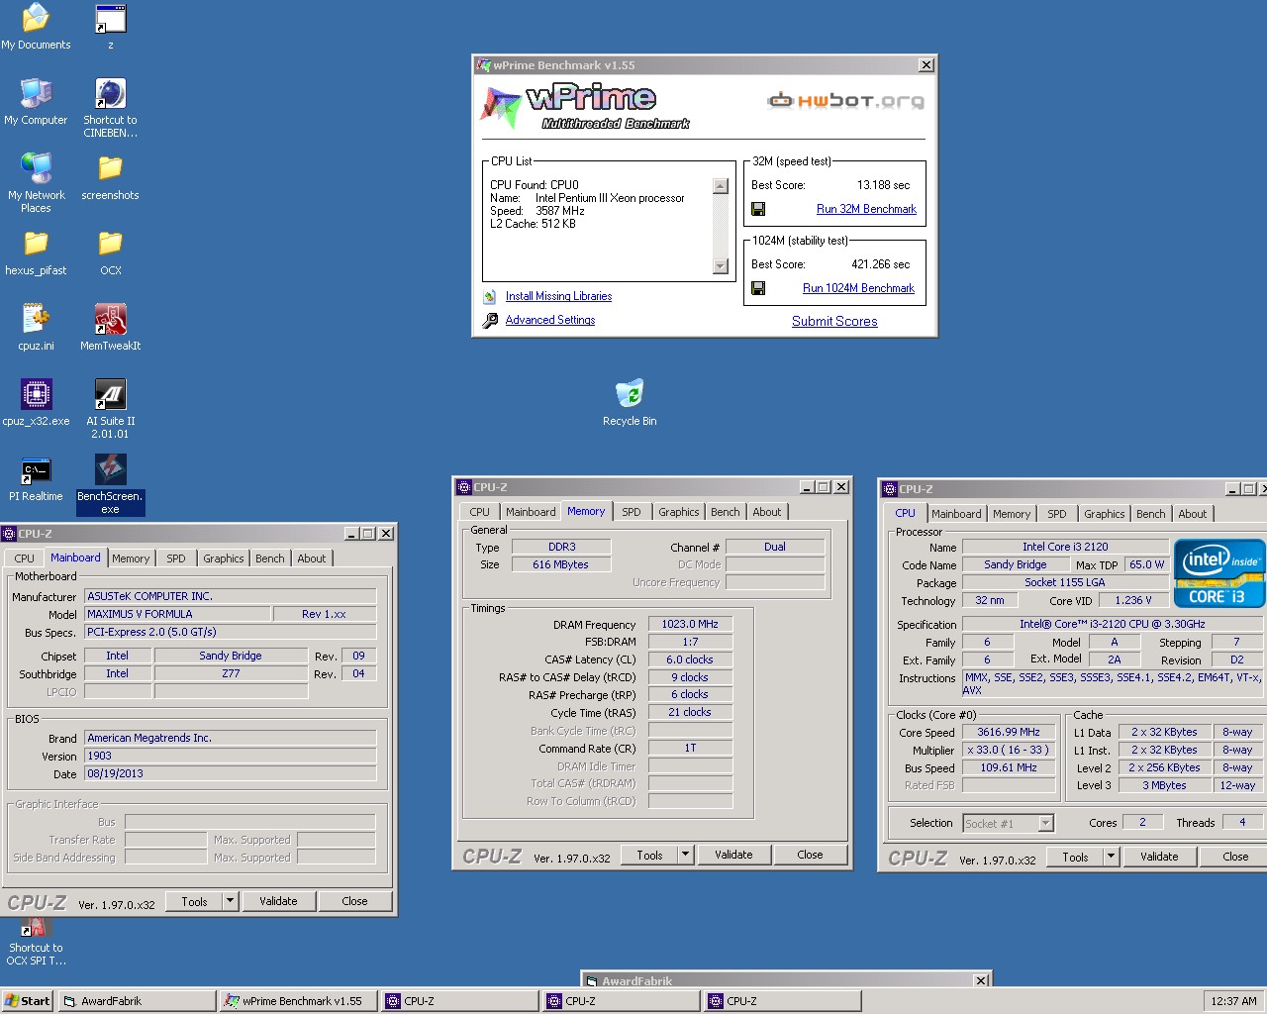1267x1014 pixels.
Task: Open Tools dropdown arrow in CPU tab CPU-Z
Action: coord(1111,857)
